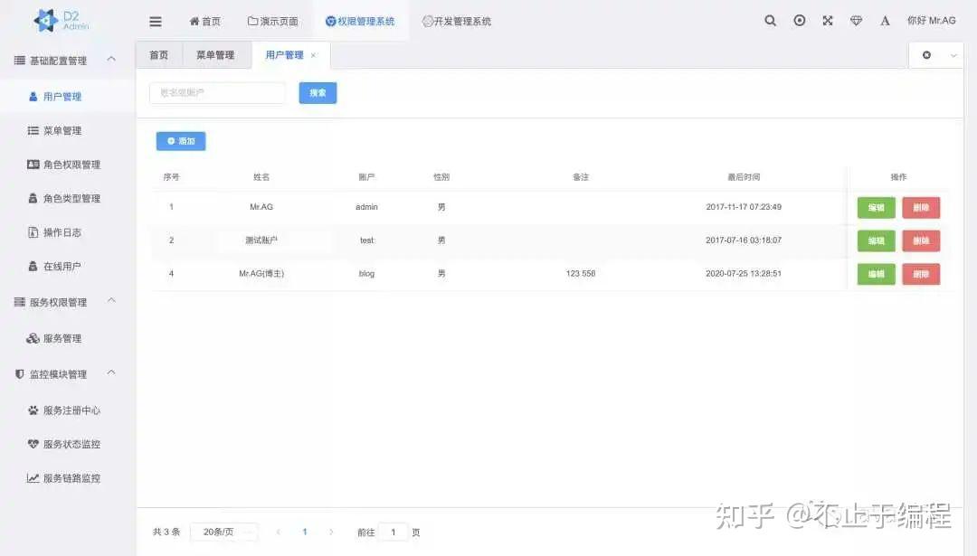
Task: Open 菜单管理 in the sidebar
Action: [x=67, y=130]
